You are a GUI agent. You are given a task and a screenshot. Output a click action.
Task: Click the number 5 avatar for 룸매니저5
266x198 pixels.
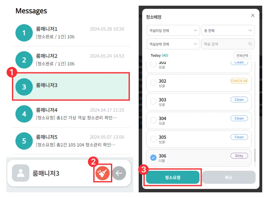pos(24,141)
